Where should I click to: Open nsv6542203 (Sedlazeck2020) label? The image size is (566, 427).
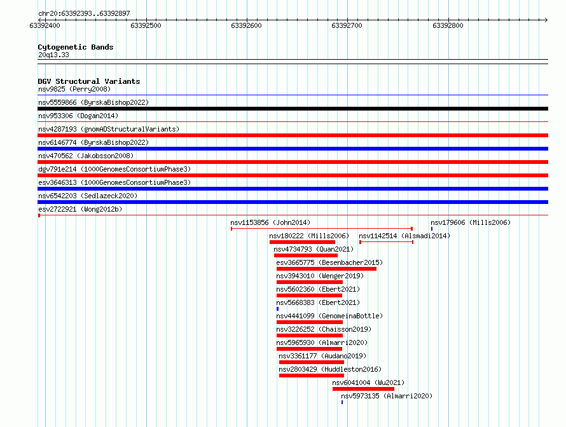pos(88,196)
